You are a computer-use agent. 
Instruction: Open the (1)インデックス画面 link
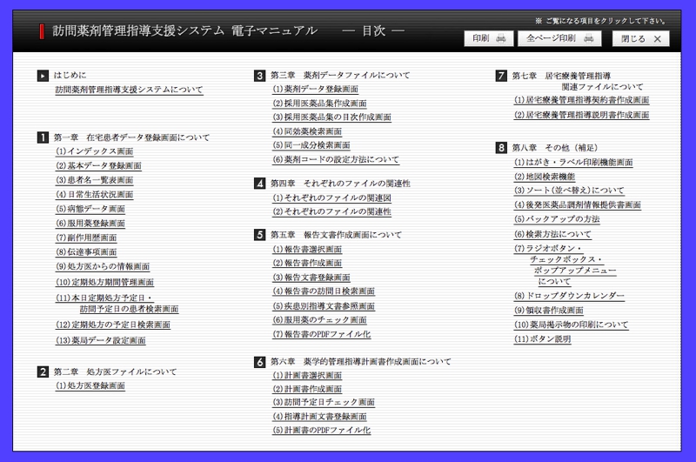point(94,151)
